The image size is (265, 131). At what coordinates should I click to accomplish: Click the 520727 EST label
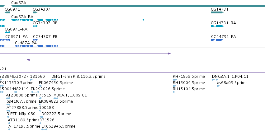[21, 77]
